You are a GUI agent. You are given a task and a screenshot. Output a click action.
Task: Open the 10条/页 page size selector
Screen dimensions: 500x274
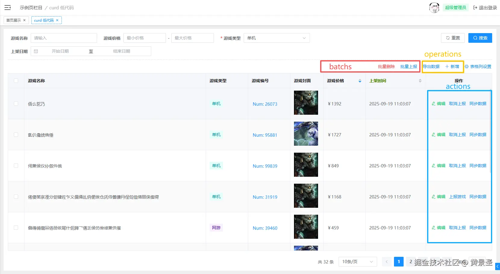pyautogui.click(x=358, y=262)
